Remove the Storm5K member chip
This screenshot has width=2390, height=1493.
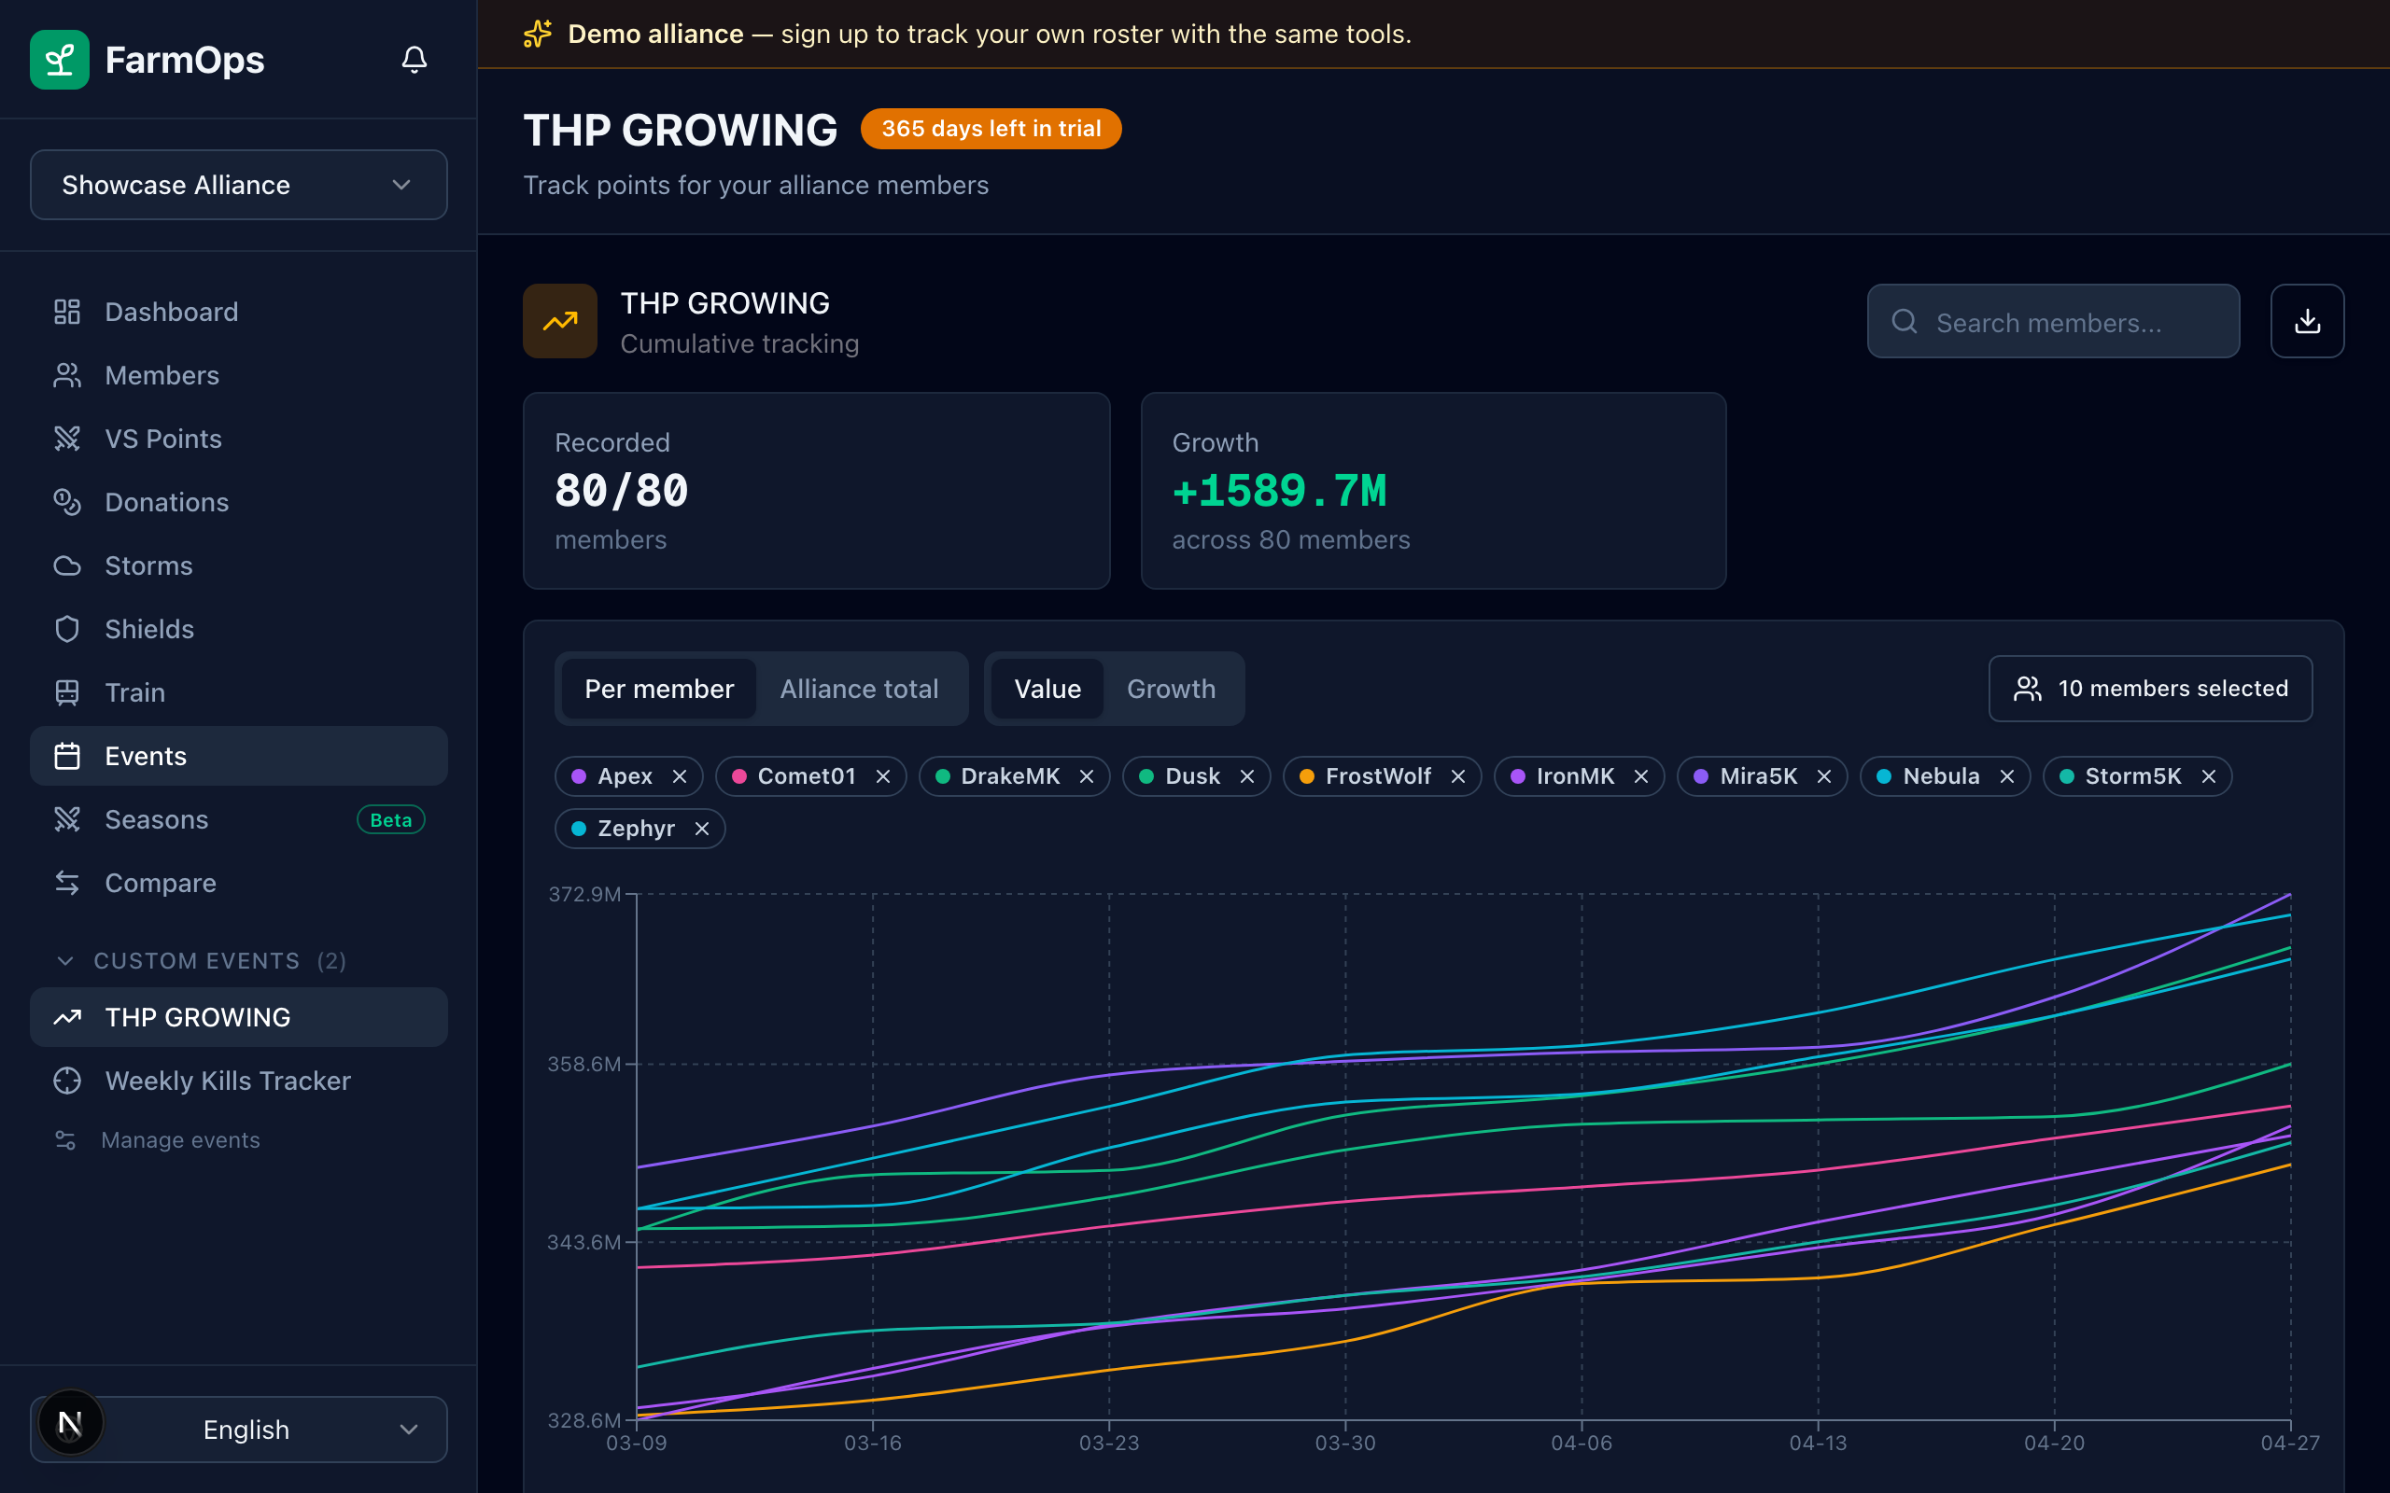pyautogui.click(x=2208, y=776)
